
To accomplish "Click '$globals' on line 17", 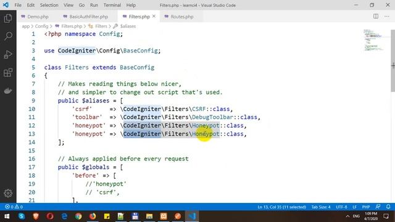I will [96, 167].
